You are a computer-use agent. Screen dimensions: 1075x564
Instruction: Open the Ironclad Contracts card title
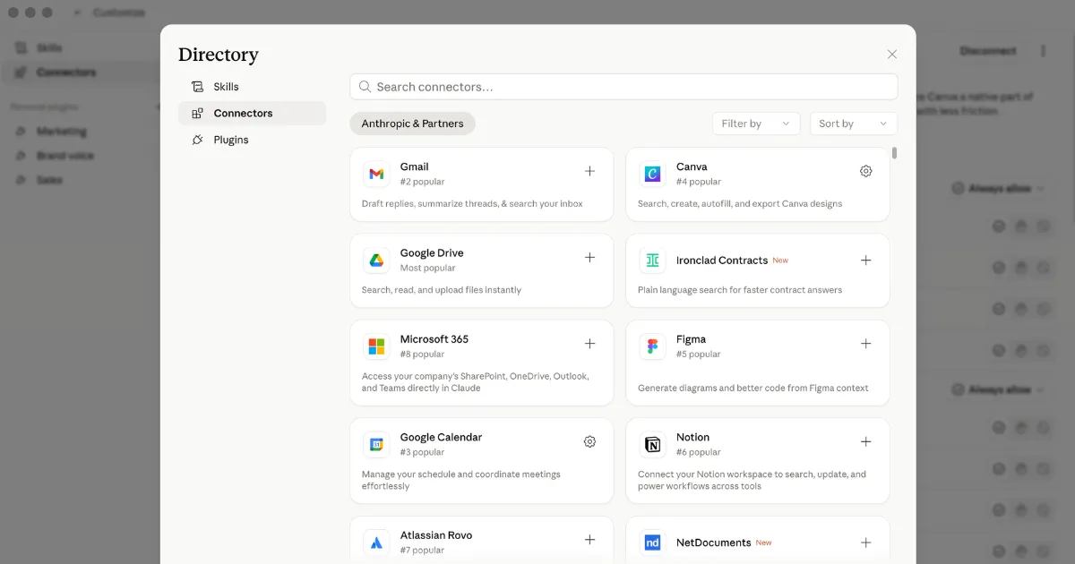[722, 261]
